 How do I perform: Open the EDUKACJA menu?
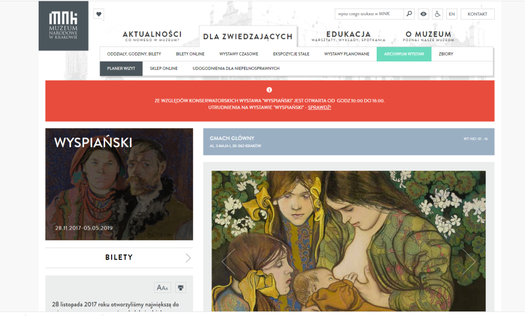coord(348,36)
